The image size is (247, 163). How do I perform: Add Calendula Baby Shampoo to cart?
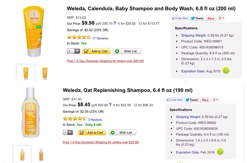click(96, 51)
